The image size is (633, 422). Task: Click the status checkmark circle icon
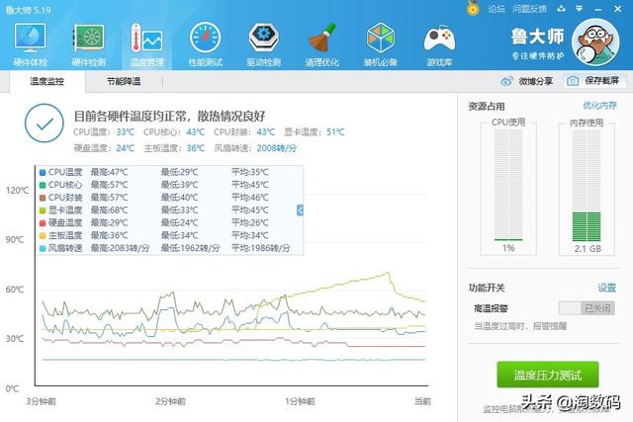pyautogui.click(x=44, y=124)
